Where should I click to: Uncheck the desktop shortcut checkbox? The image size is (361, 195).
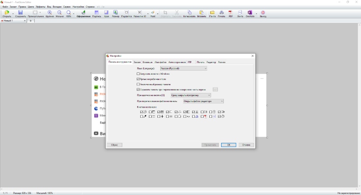[138, 79]
